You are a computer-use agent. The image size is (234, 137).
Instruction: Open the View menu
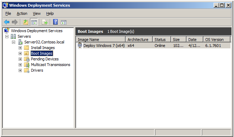pyautogui.click(x=37, y=13)
